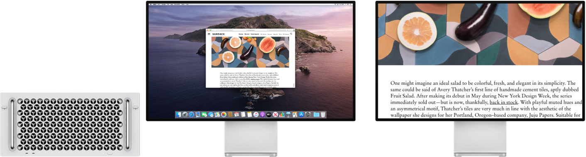The width and height of the screenshot is (586, 157).
Task: Open Calendar from the Dock
Action: click(237, 115)
